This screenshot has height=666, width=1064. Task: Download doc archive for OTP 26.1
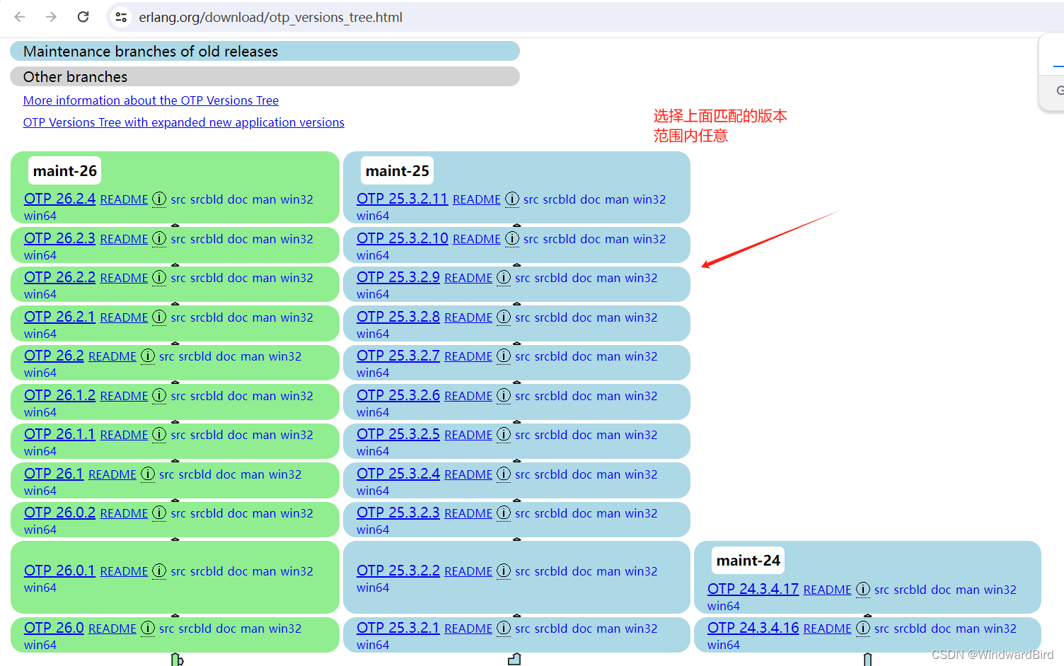[x=226, y=474]
